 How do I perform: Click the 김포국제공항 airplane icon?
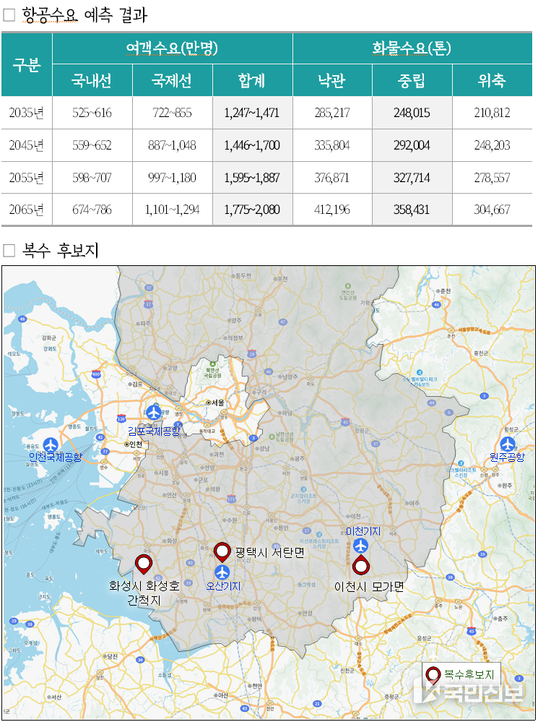154,413
